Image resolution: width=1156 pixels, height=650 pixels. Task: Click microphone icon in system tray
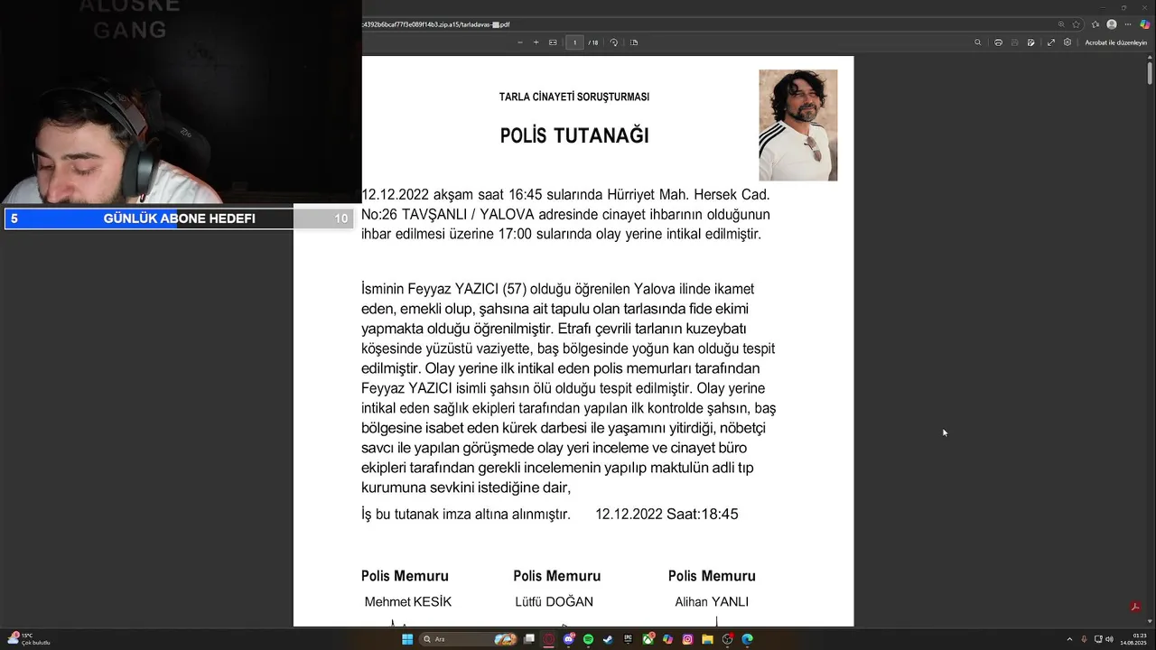point(1084,639)
